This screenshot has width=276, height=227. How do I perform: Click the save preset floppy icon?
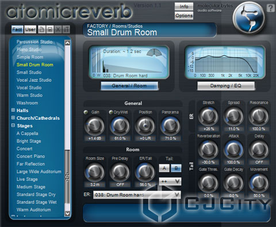50,29
